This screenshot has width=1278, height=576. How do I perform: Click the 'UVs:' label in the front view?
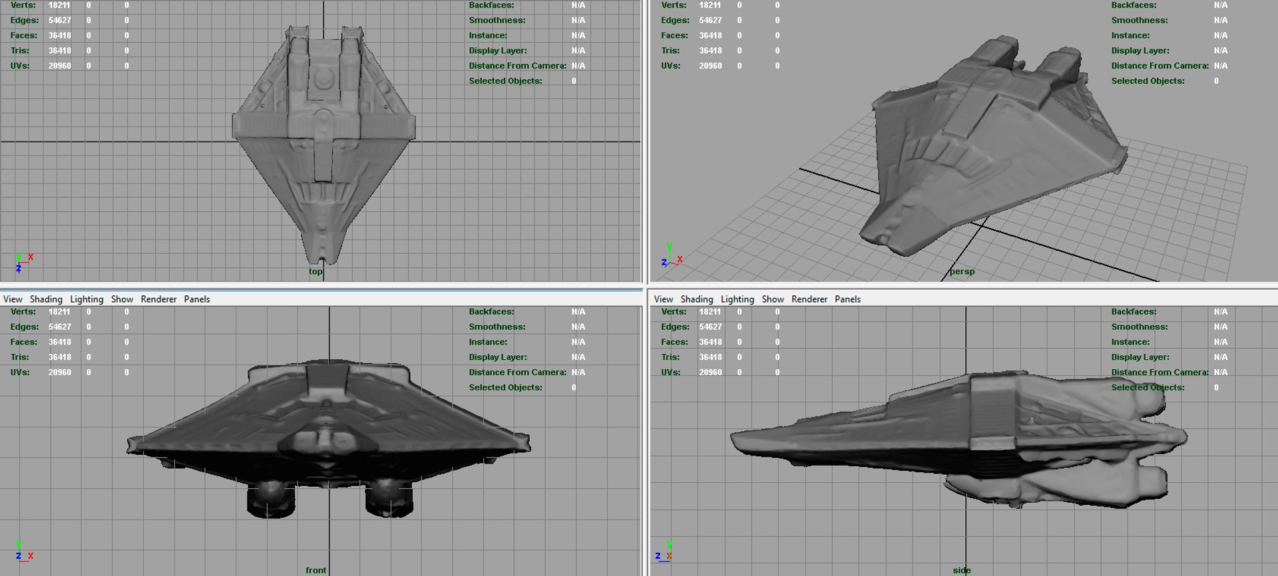(x=19, y=372)
